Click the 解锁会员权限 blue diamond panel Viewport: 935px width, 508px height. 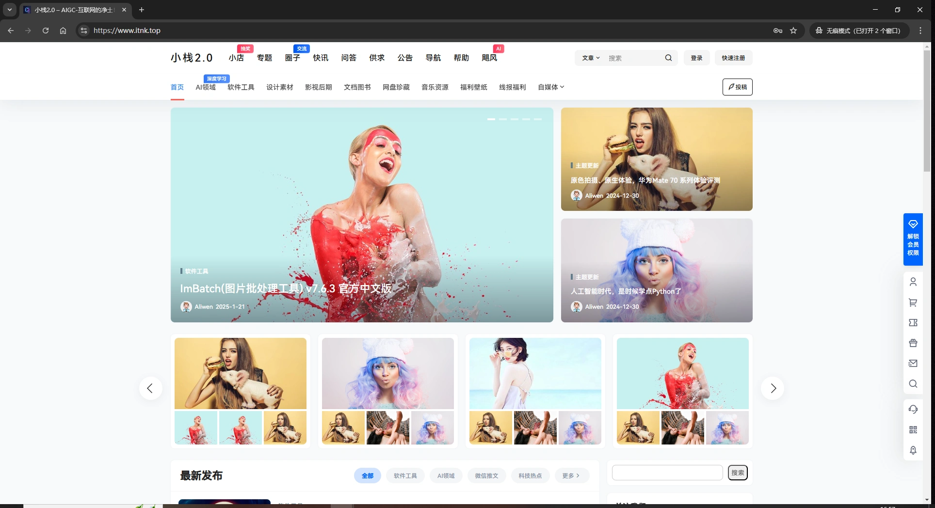[x=913, y=239]
